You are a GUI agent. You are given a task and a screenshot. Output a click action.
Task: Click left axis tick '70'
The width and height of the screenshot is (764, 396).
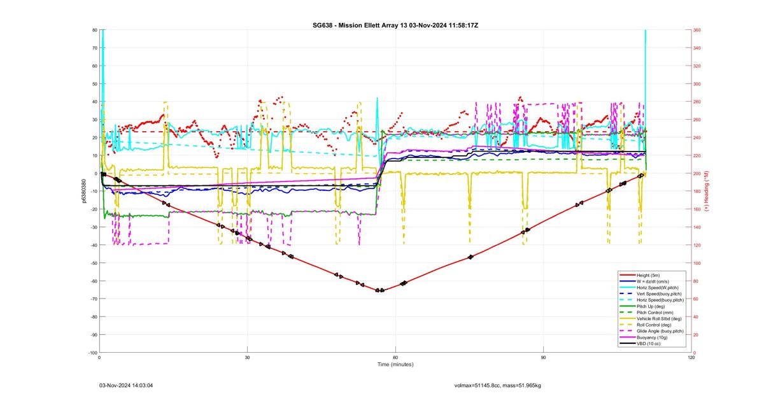point(94,48)
